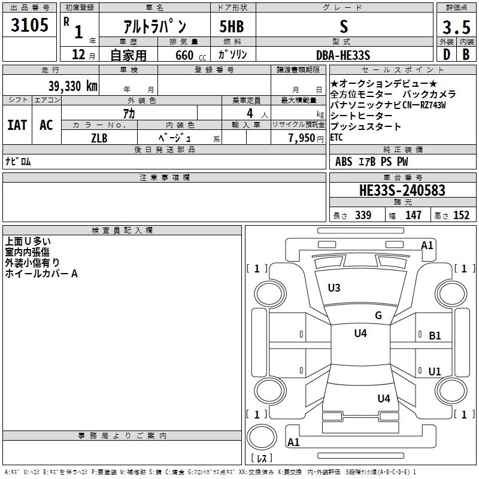The height and width of the screenshot is (479, 479).
Task: Click the overall score 3.5
Action: click(x=456, y=28)
